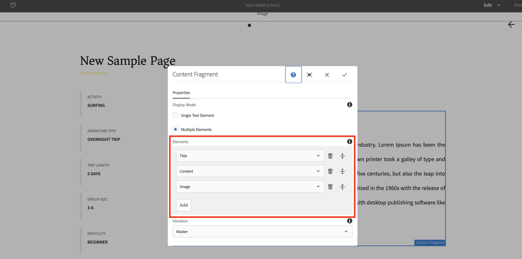Viewport: 522px width, 259px height.
Task: Switch to the Properties tab
Action: tap(181, 93)
